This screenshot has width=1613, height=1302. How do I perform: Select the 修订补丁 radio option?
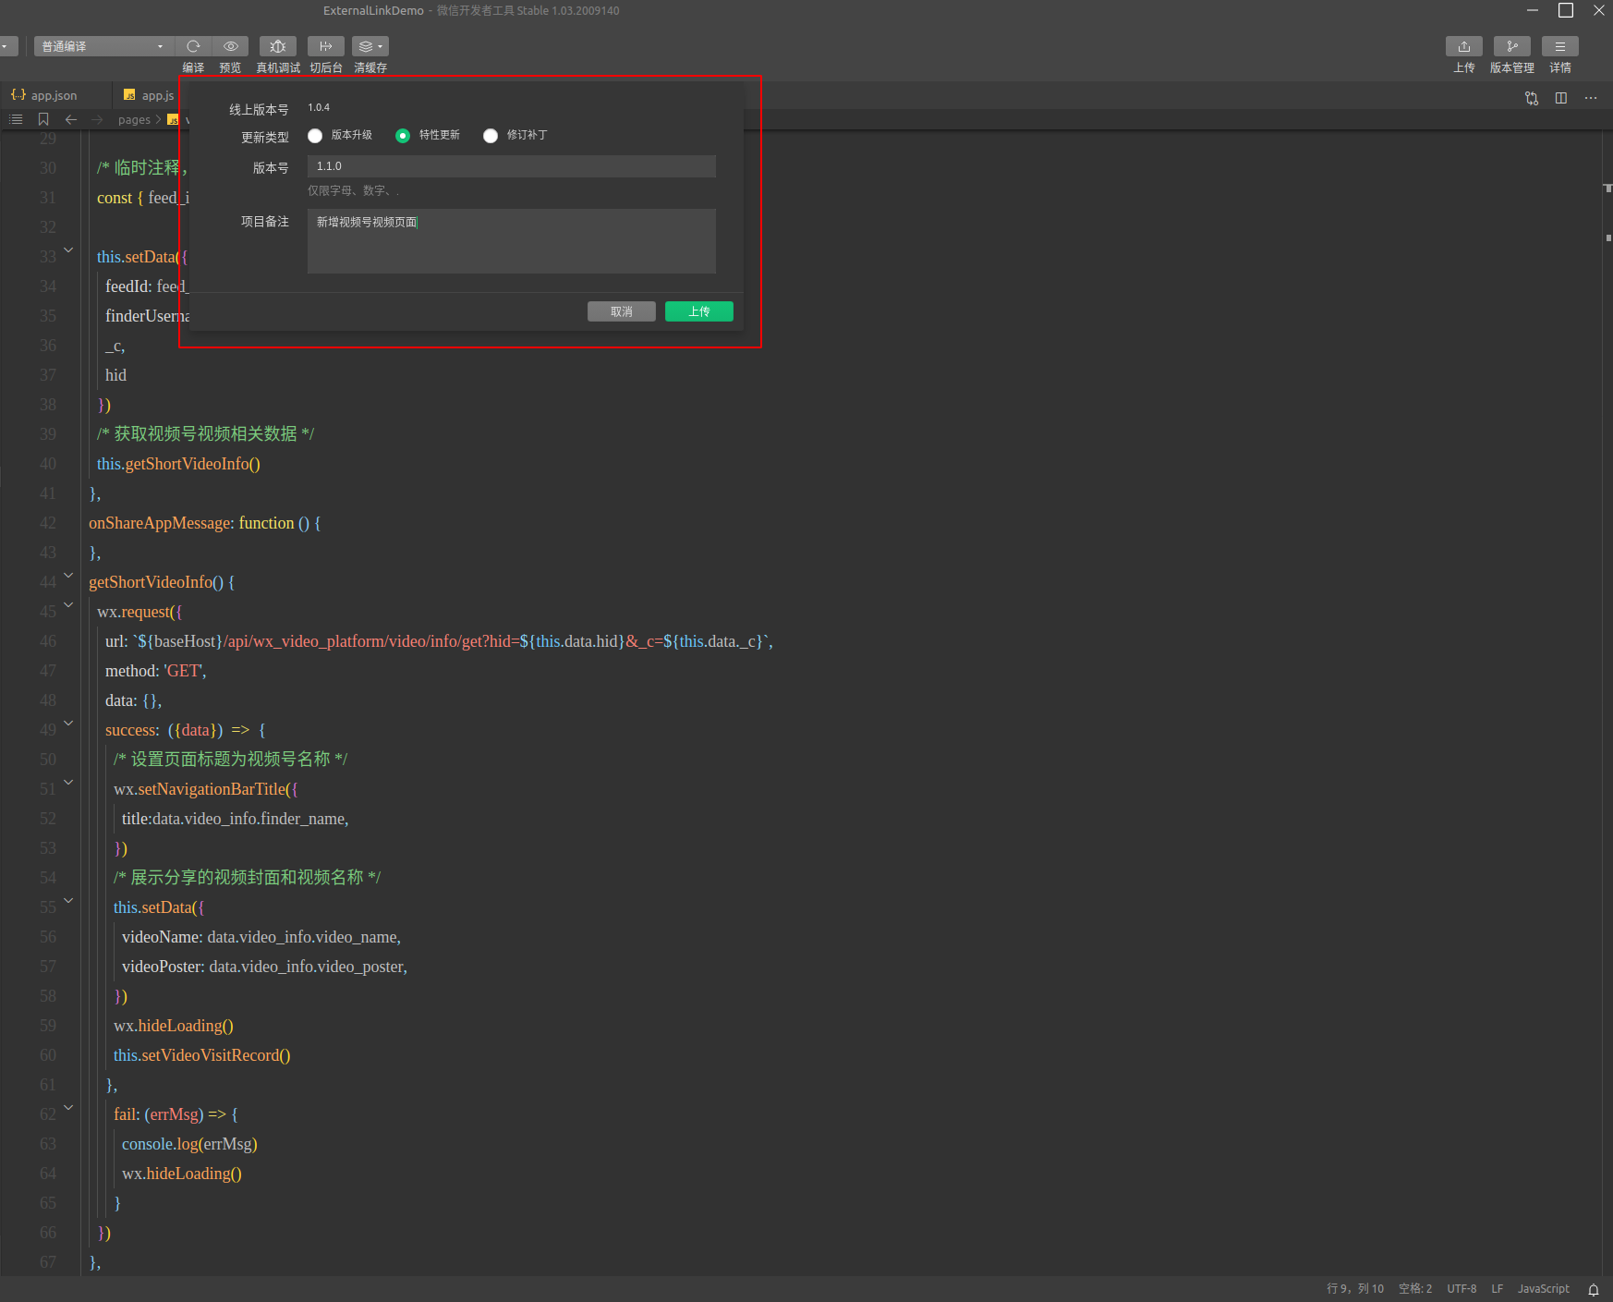point(491,136)
